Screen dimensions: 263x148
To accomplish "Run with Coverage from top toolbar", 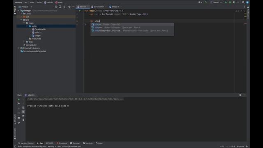I will click(x=234, y=2).
